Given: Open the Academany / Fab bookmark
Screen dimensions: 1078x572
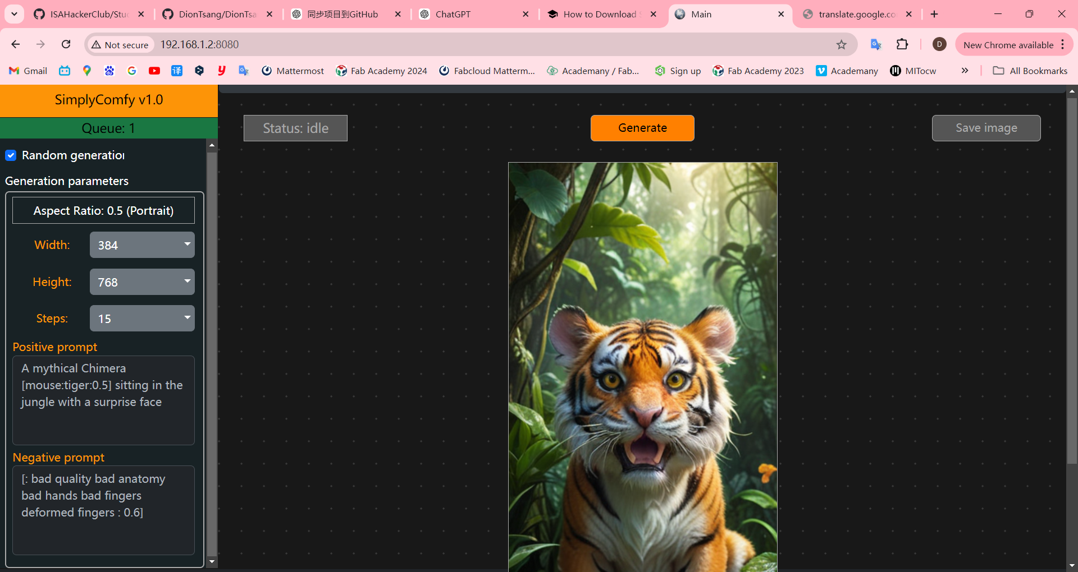Looking at the screenshot, I should [x=593, y=71].
